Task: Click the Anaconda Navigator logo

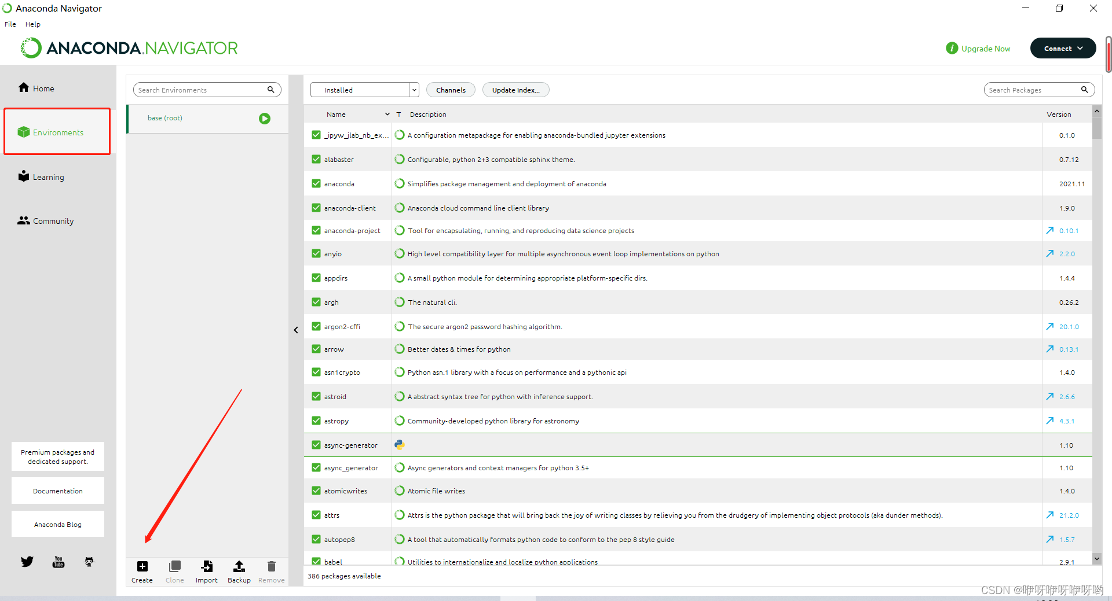Action: pos(130,48)
